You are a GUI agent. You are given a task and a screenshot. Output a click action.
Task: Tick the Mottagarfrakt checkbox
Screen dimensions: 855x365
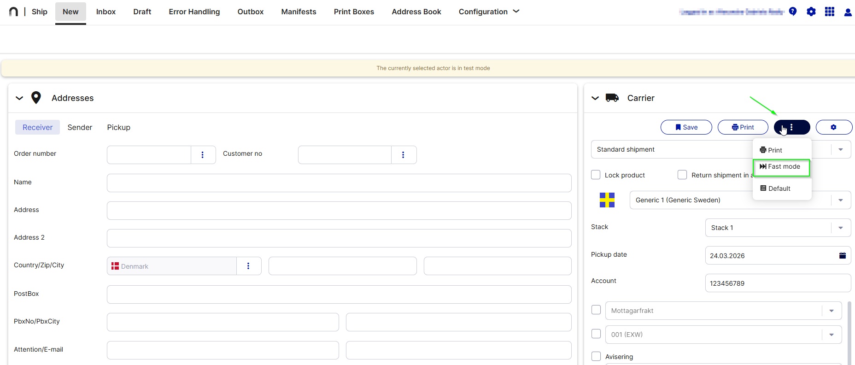coord(596,310)
